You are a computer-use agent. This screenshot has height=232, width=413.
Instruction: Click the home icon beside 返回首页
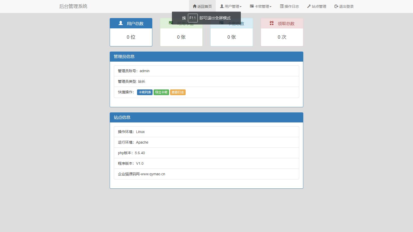coord(195,6)
